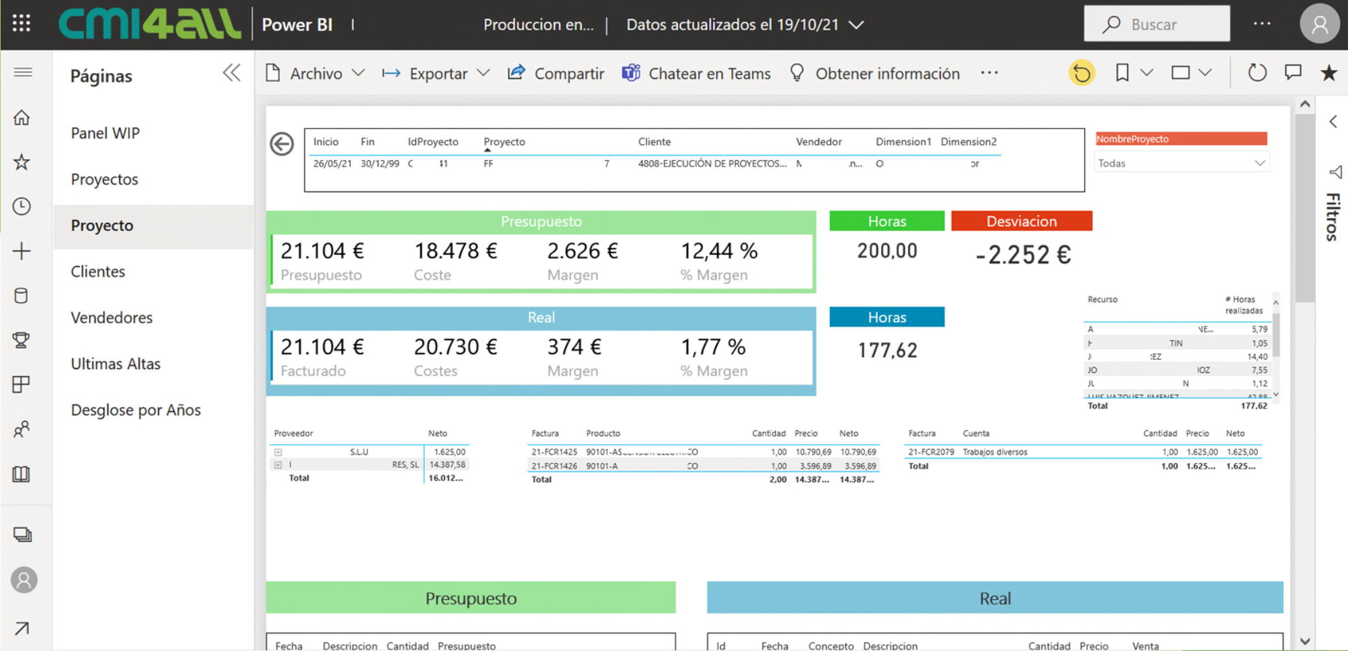
Task: Click the Buscar search field
Action: pos(1156,25)
